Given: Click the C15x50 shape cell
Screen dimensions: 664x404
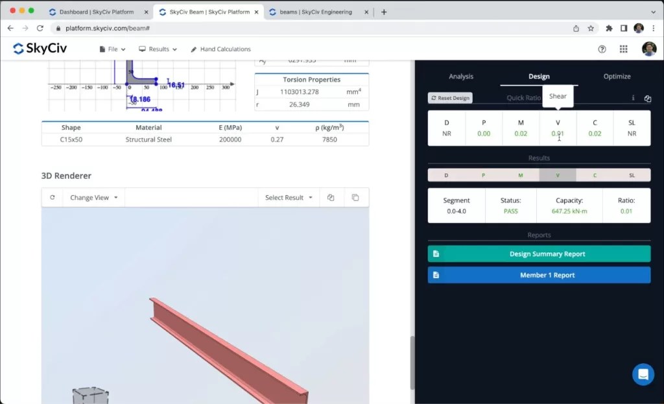Looking at the screenshot, I should pyautogui.click(x=71, y=139).
